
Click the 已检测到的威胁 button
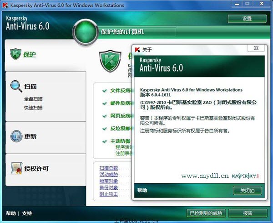(x=206, y=213)
